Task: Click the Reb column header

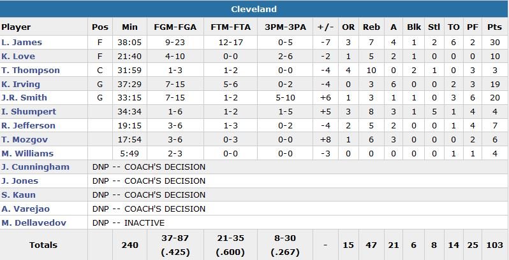Action: click(x=371, y=27)
